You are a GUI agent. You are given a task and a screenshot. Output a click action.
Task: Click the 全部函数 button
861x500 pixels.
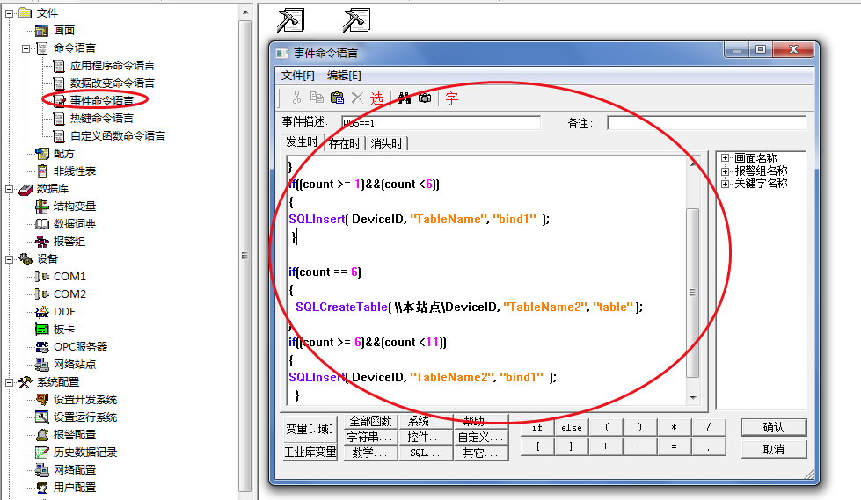370,421
